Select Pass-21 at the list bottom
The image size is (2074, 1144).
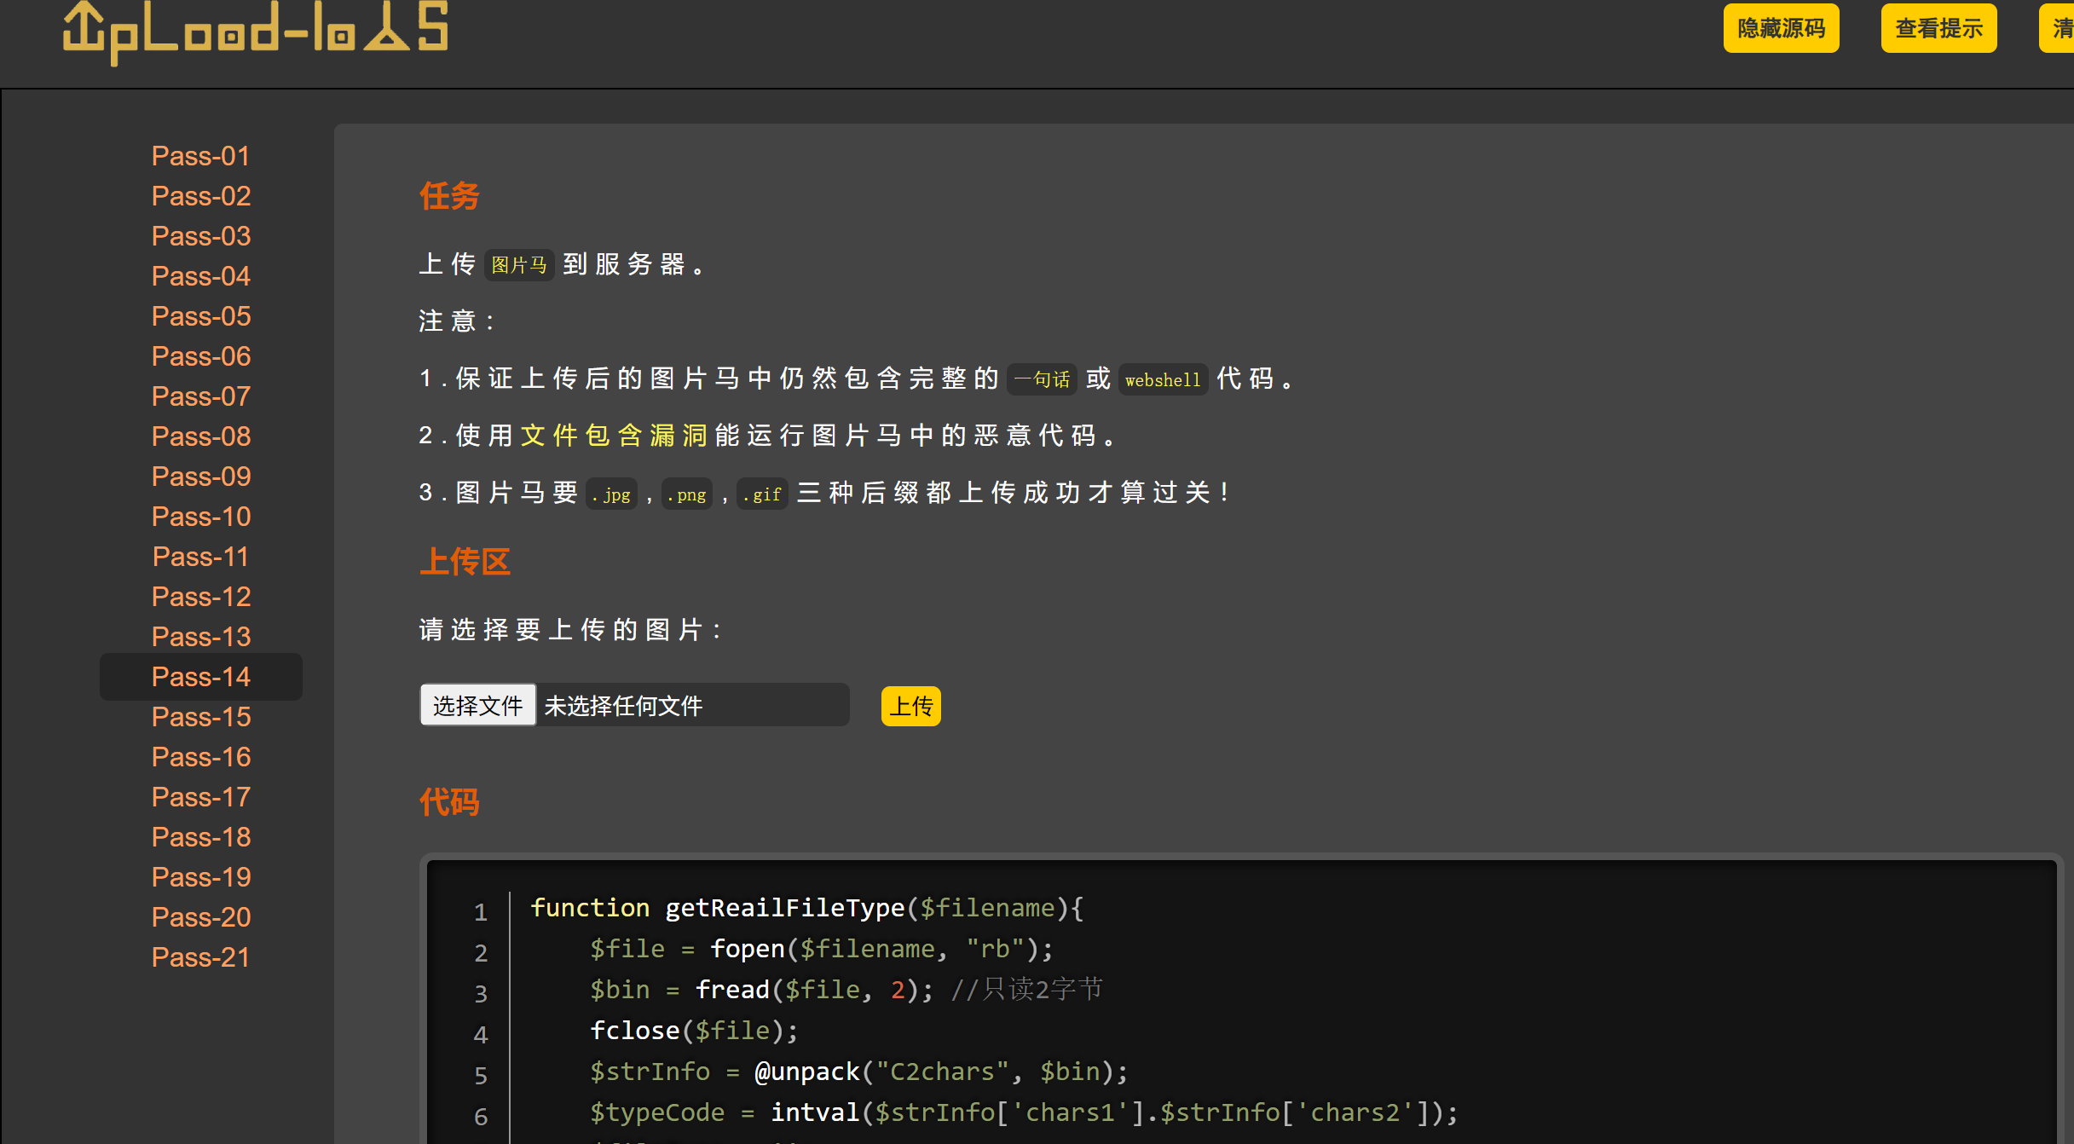tap(201, 957)
